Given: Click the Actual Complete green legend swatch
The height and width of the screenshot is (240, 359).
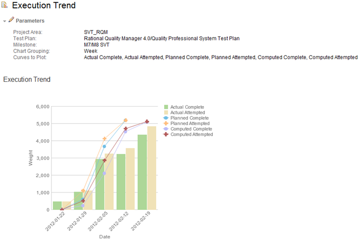Looking at the screenshot, I should click(x=166, y=107).
